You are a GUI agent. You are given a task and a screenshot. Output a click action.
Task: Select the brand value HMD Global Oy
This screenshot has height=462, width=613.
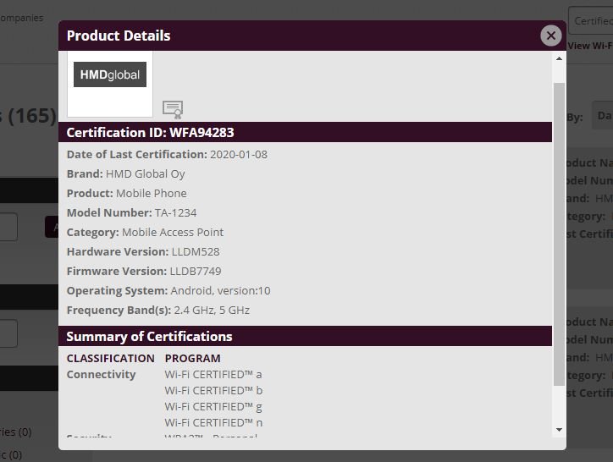(146, 174)
